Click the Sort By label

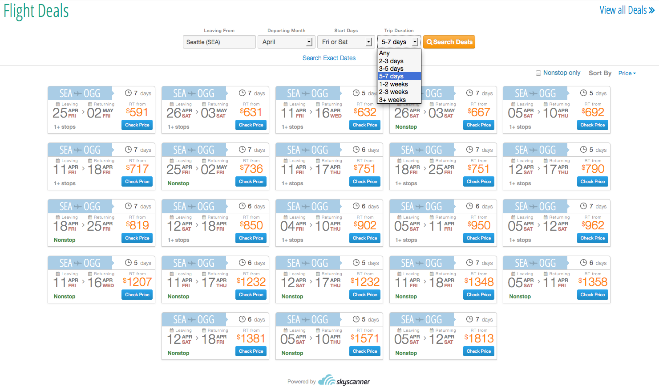[x=600, y=73]
